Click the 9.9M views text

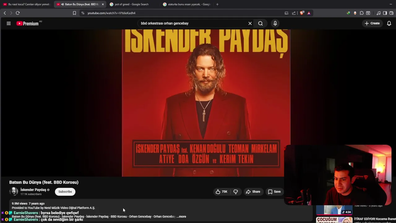pyautogui.click(x=20, y=203)
